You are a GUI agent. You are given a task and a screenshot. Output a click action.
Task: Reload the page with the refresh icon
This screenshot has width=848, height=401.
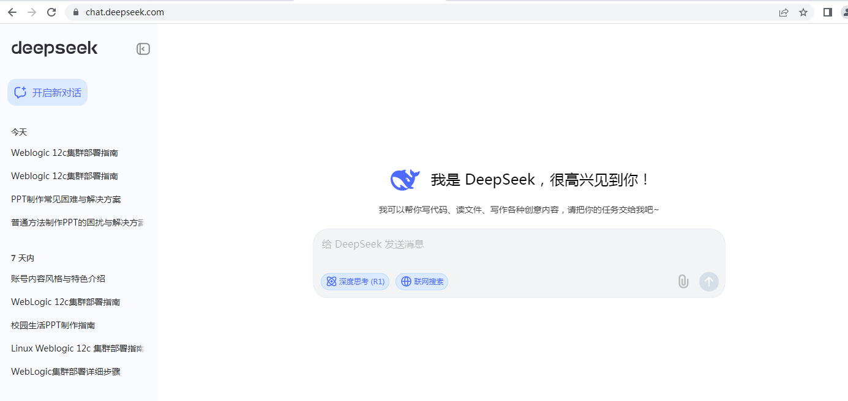51,12
